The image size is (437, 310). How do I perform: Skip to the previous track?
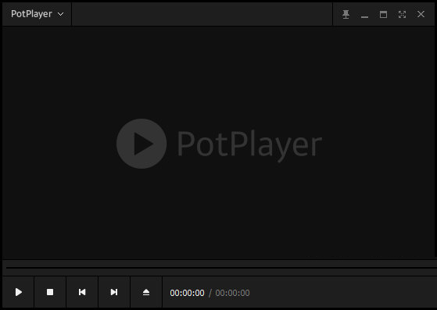coord(82,292)
